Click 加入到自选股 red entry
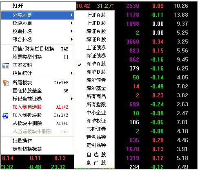Image resolution: width=198 pixels, height=171 pixels. point(38,107)
